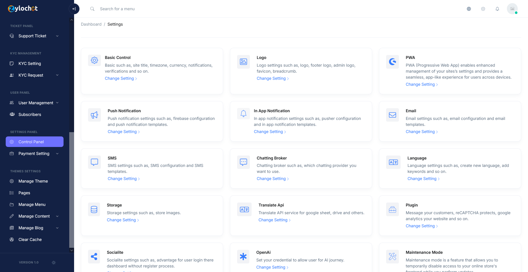
Task: Expand the Payment Setting submenu
Action: click(34, 154)
